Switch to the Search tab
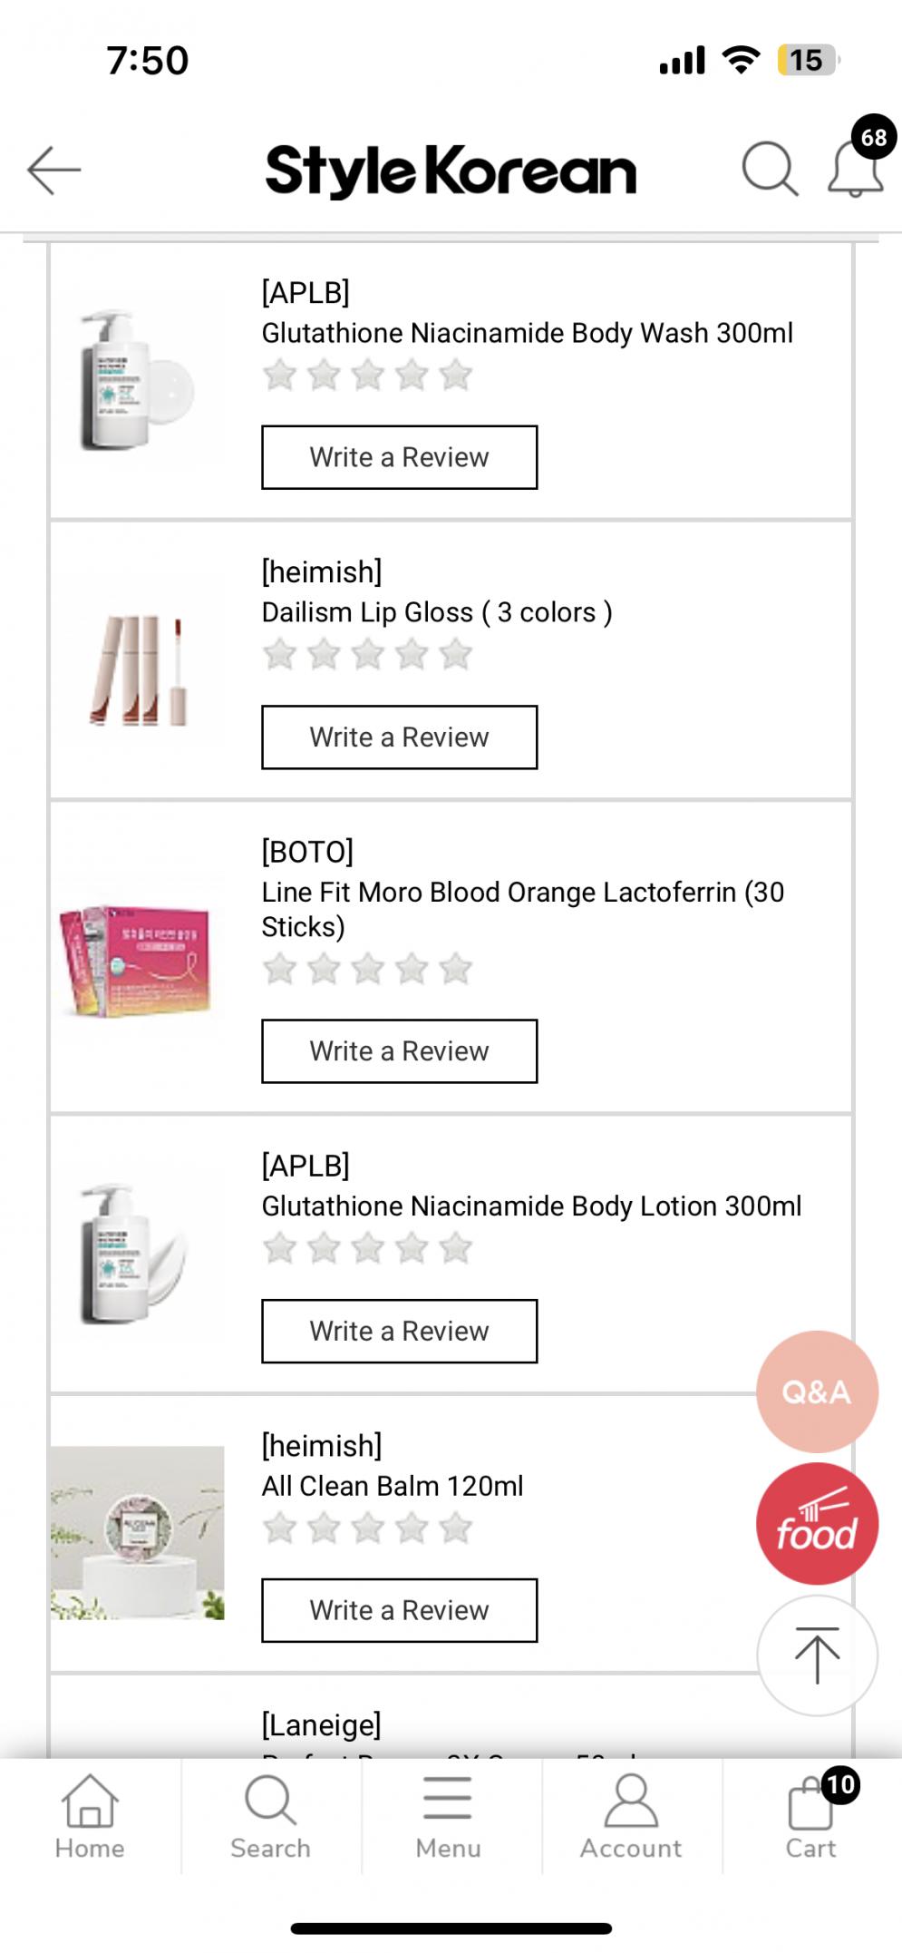The width and height of the screenshot is (902, 1953). [x=270, y=1815]
